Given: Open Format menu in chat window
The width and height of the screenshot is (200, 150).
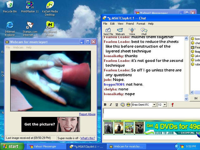Looking at the screenshot, I should pos(141,24).
